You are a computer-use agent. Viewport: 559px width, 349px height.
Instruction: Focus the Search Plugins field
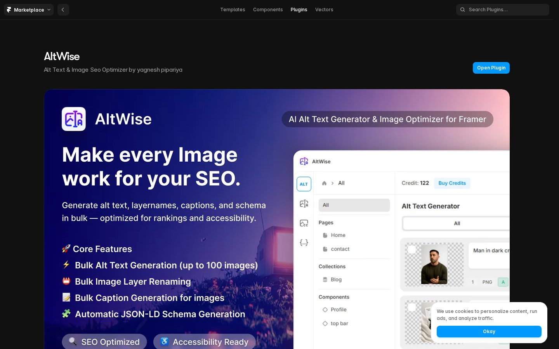(503, 10)
